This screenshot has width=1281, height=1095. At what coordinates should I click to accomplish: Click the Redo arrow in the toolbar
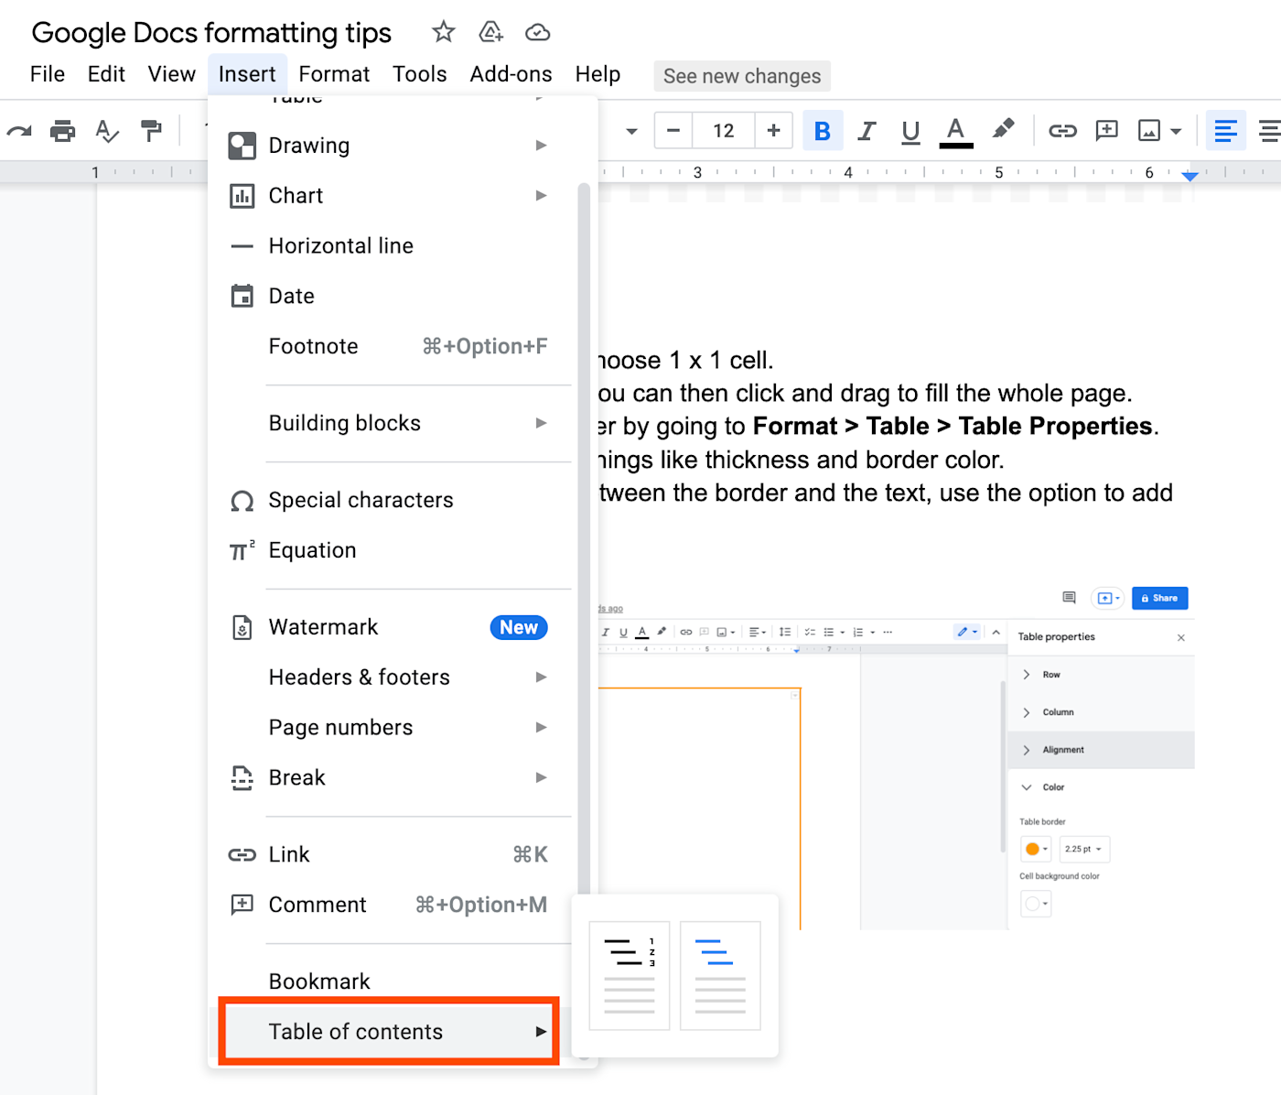pos(19,131)
